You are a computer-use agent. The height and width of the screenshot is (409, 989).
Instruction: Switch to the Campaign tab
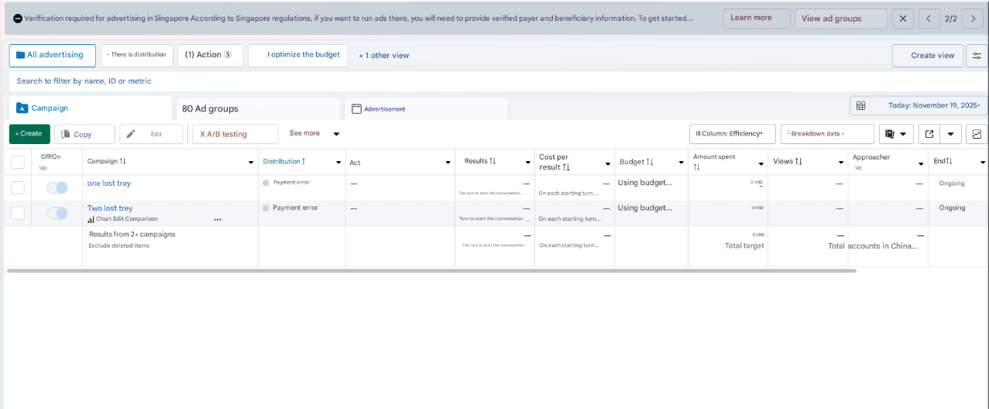coord(91,108)
